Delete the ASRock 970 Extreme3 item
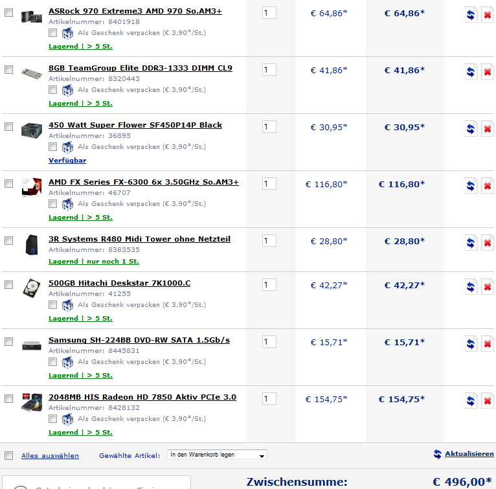Image resolution: width=496 pixels, height=489 pixels. pyautogui.click(x=488, y=15)
